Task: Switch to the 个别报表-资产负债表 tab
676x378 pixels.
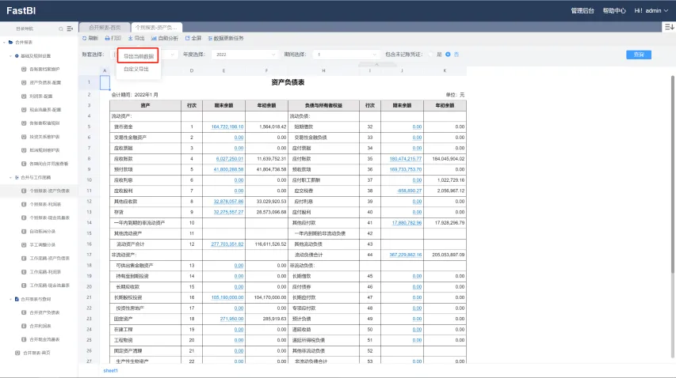Action: point(156,28)
